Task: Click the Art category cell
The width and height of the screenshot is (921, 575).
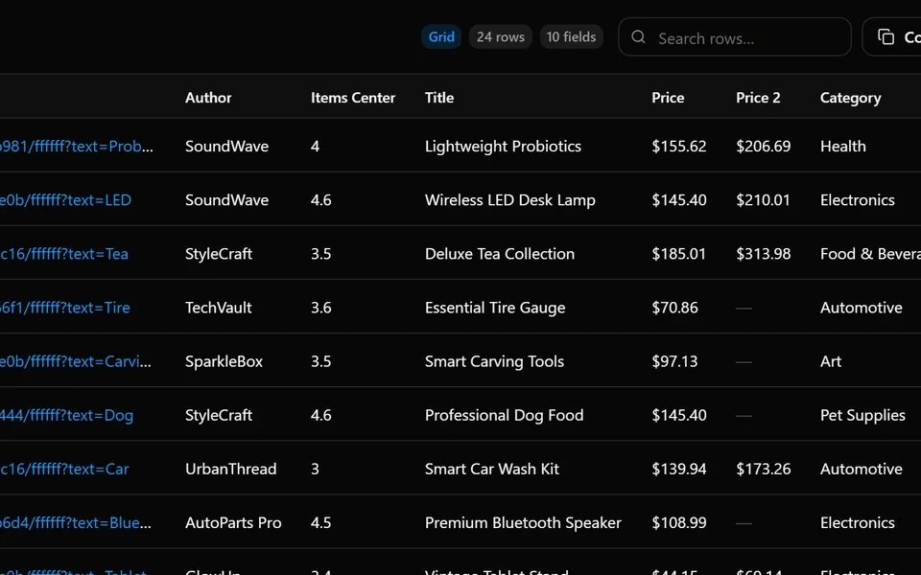Action: [831, 361]
